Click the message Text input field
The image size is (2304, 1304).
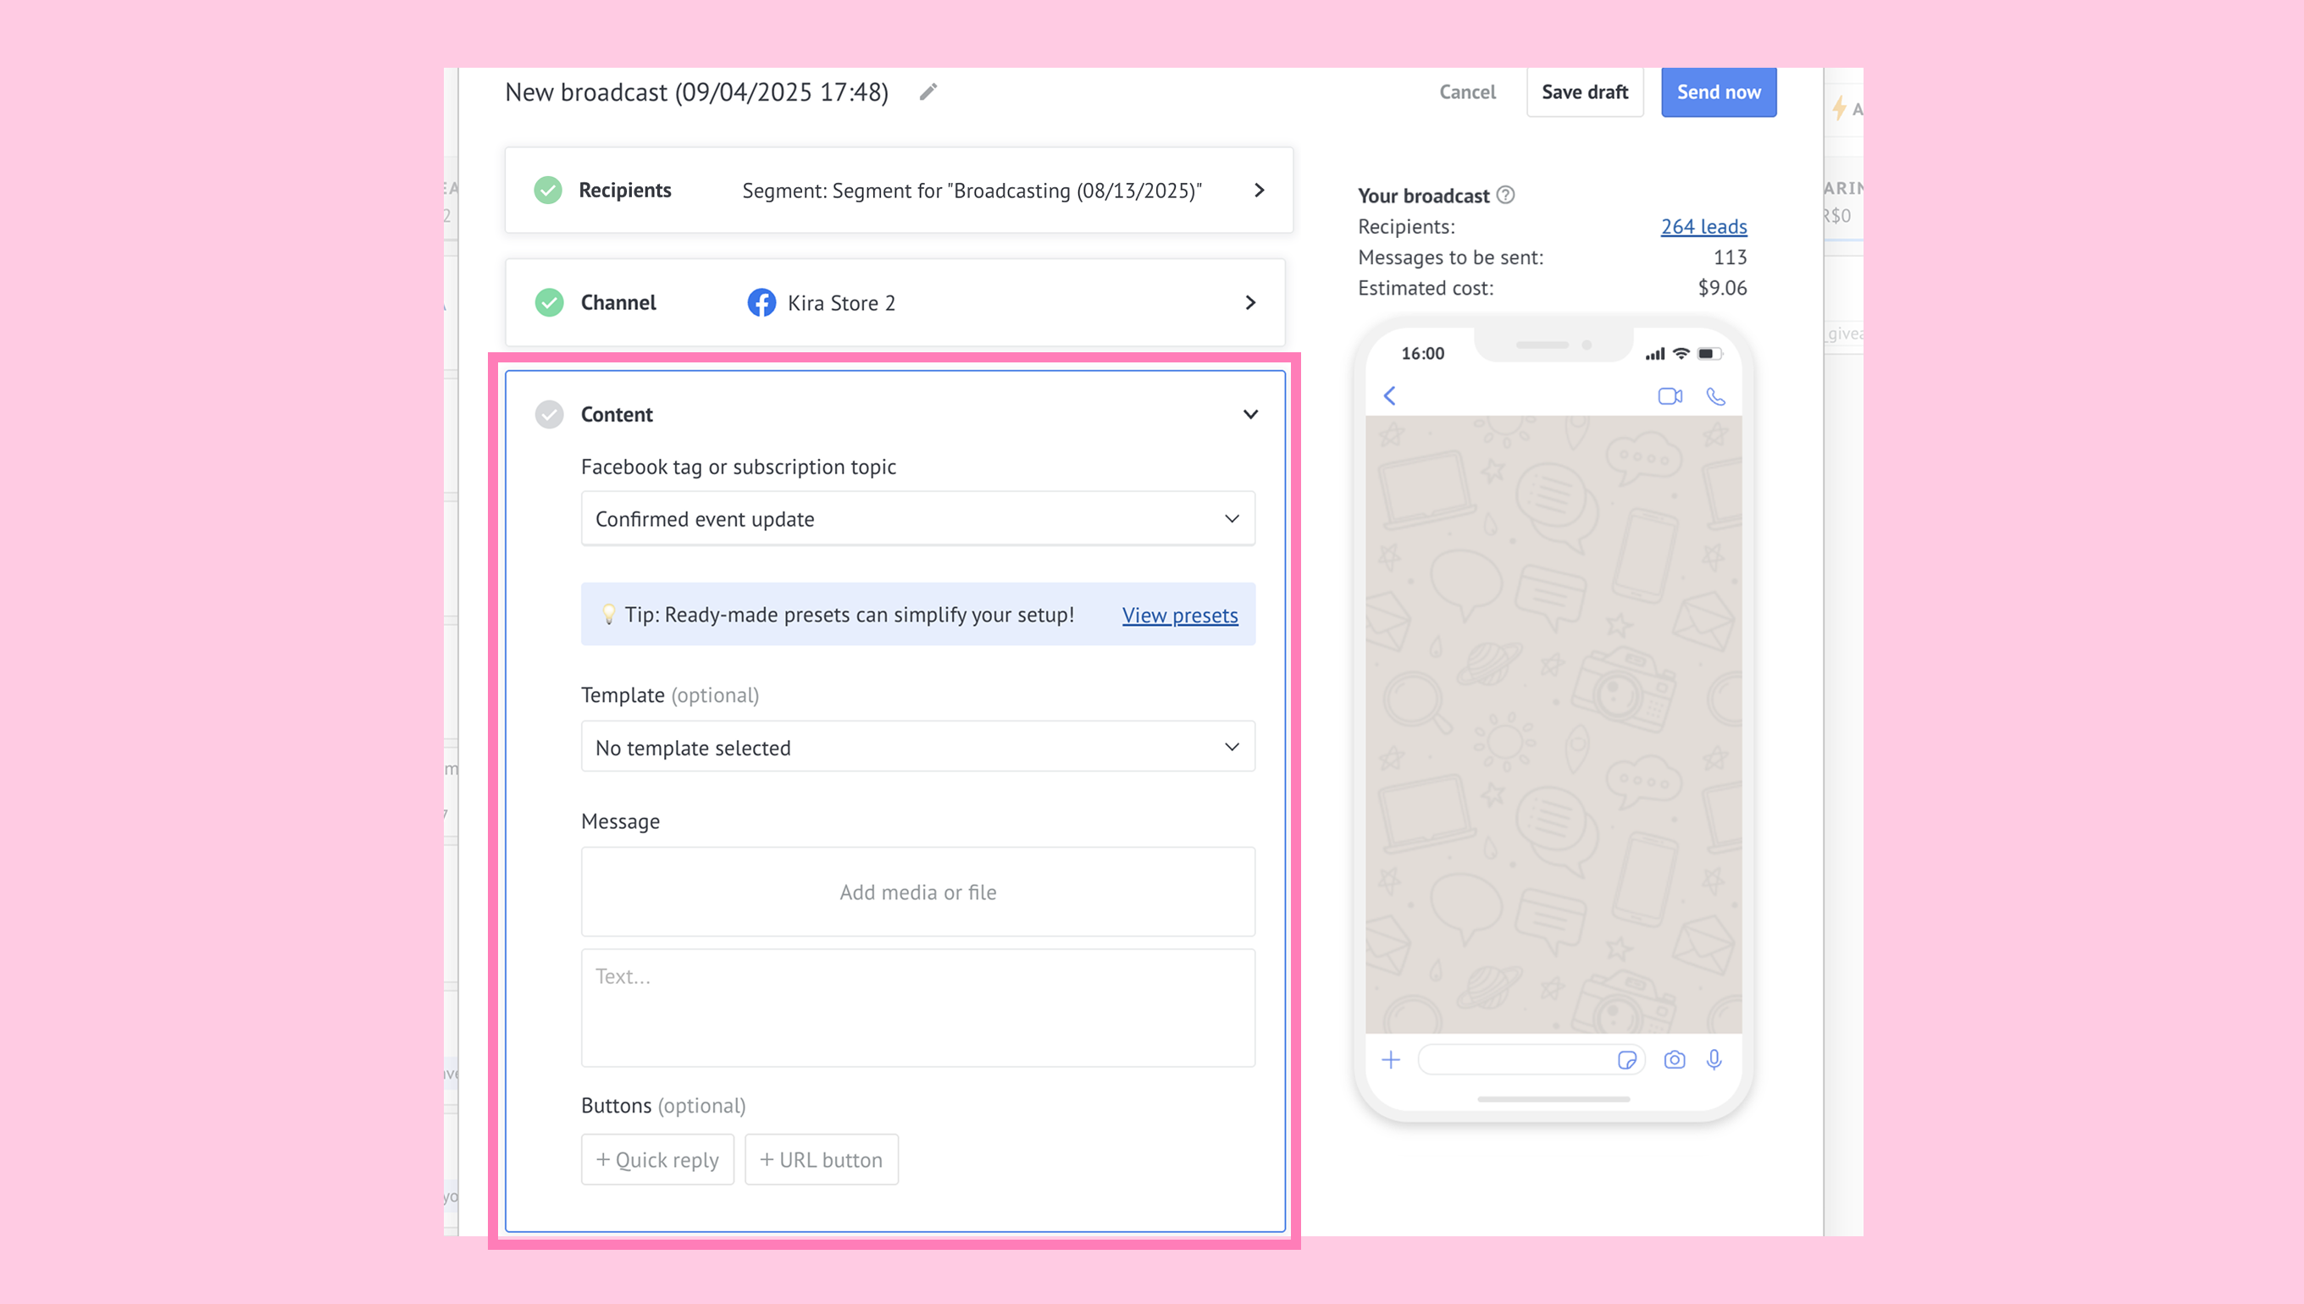point(917,1008)
